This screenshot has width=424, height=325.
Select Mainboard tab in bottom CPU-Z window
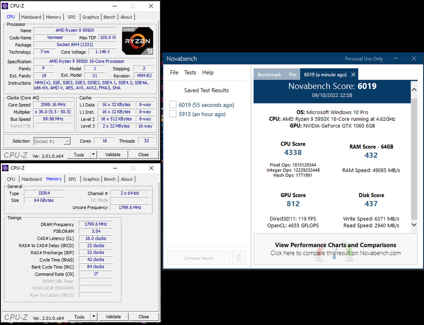tap(32, 179)
